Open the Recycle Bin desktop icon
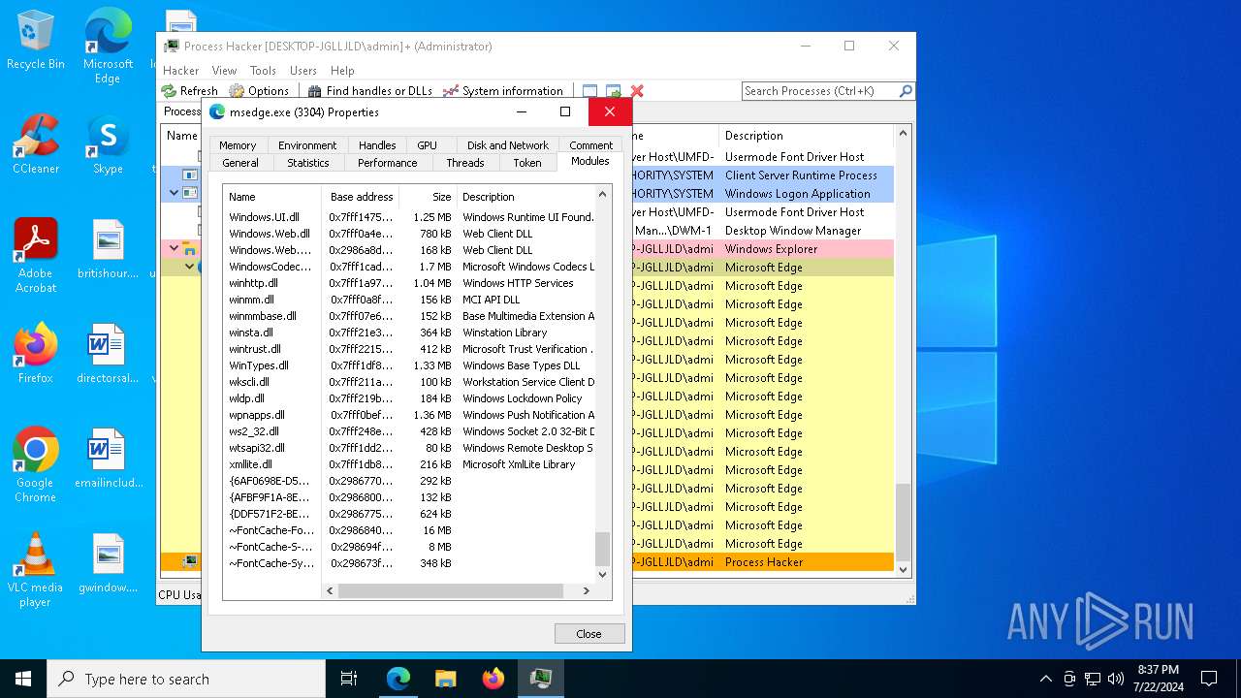Screen dimensions: 1241x698 [36, 41]
